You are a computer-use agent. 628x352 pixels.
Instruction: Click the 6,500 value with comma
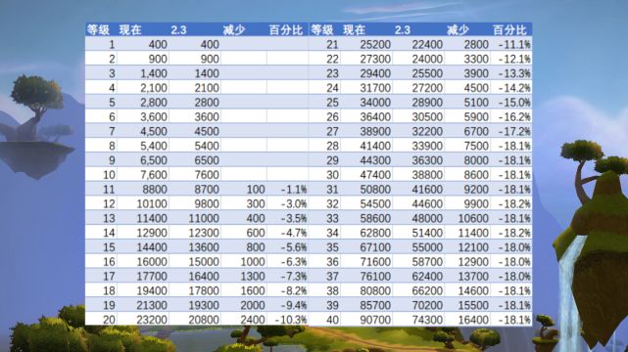click(154, 160)
